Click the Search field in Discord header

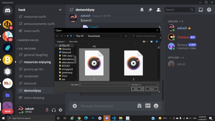[180, 10]
